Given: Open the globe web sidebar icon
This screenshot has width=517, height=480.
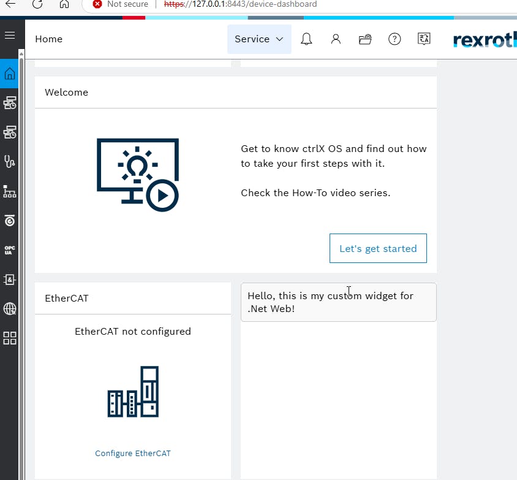Looking at the screenshot, I should [x=10, y=309].
